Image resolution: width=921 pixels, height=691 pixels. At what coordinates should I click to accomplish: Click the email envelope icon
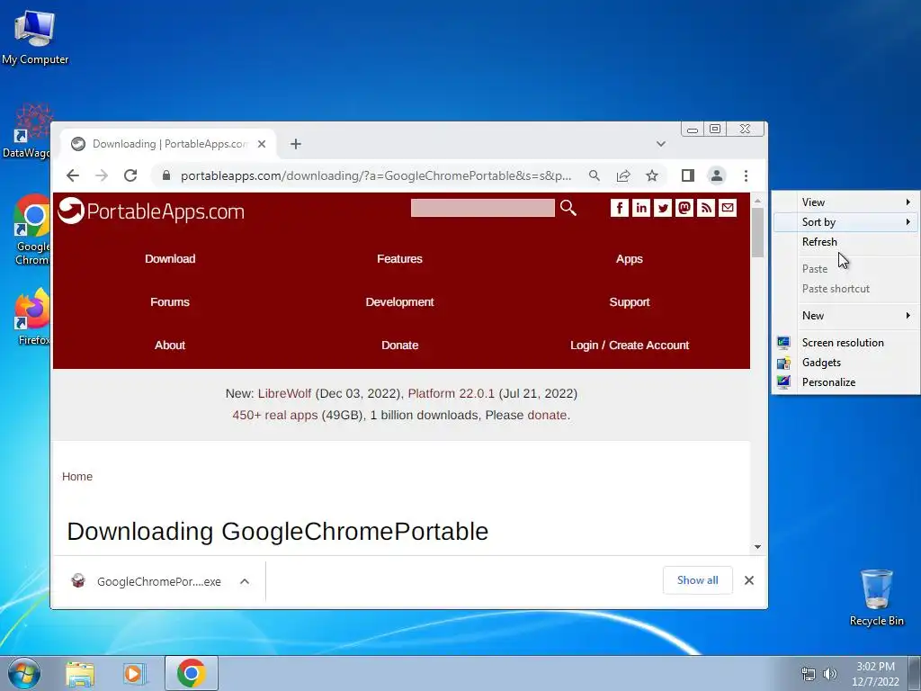(x=728, y=208)
